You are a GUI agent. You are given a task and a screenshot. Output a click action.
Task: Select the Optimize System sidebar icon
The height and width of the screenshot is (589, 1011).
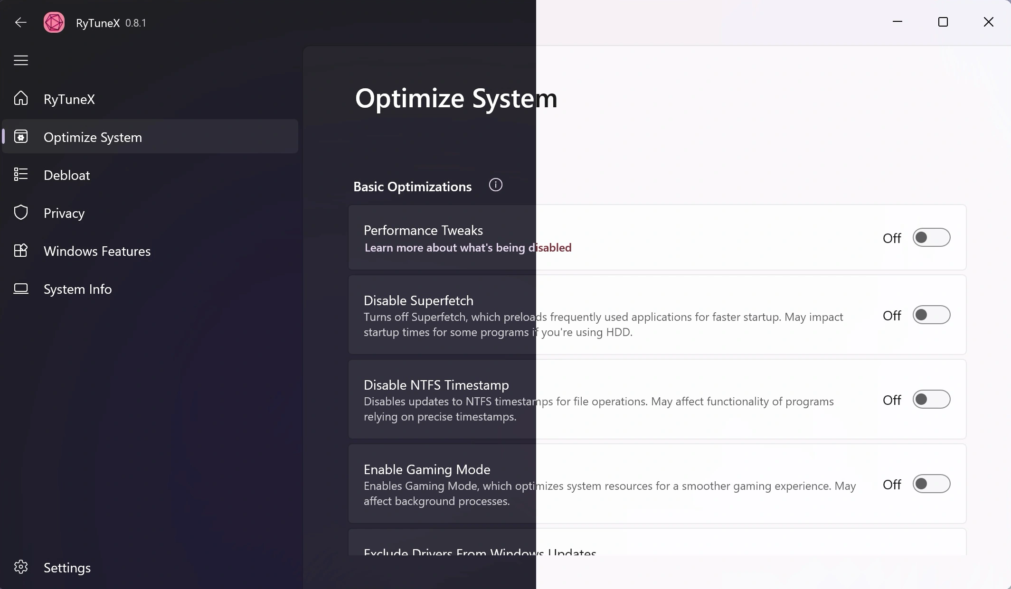pyautogui.click(x=21, y=137)
